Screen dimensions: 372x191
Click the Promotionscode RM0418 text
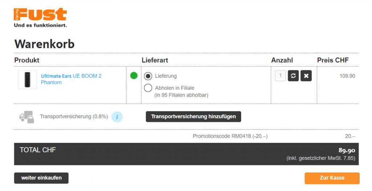230,136
